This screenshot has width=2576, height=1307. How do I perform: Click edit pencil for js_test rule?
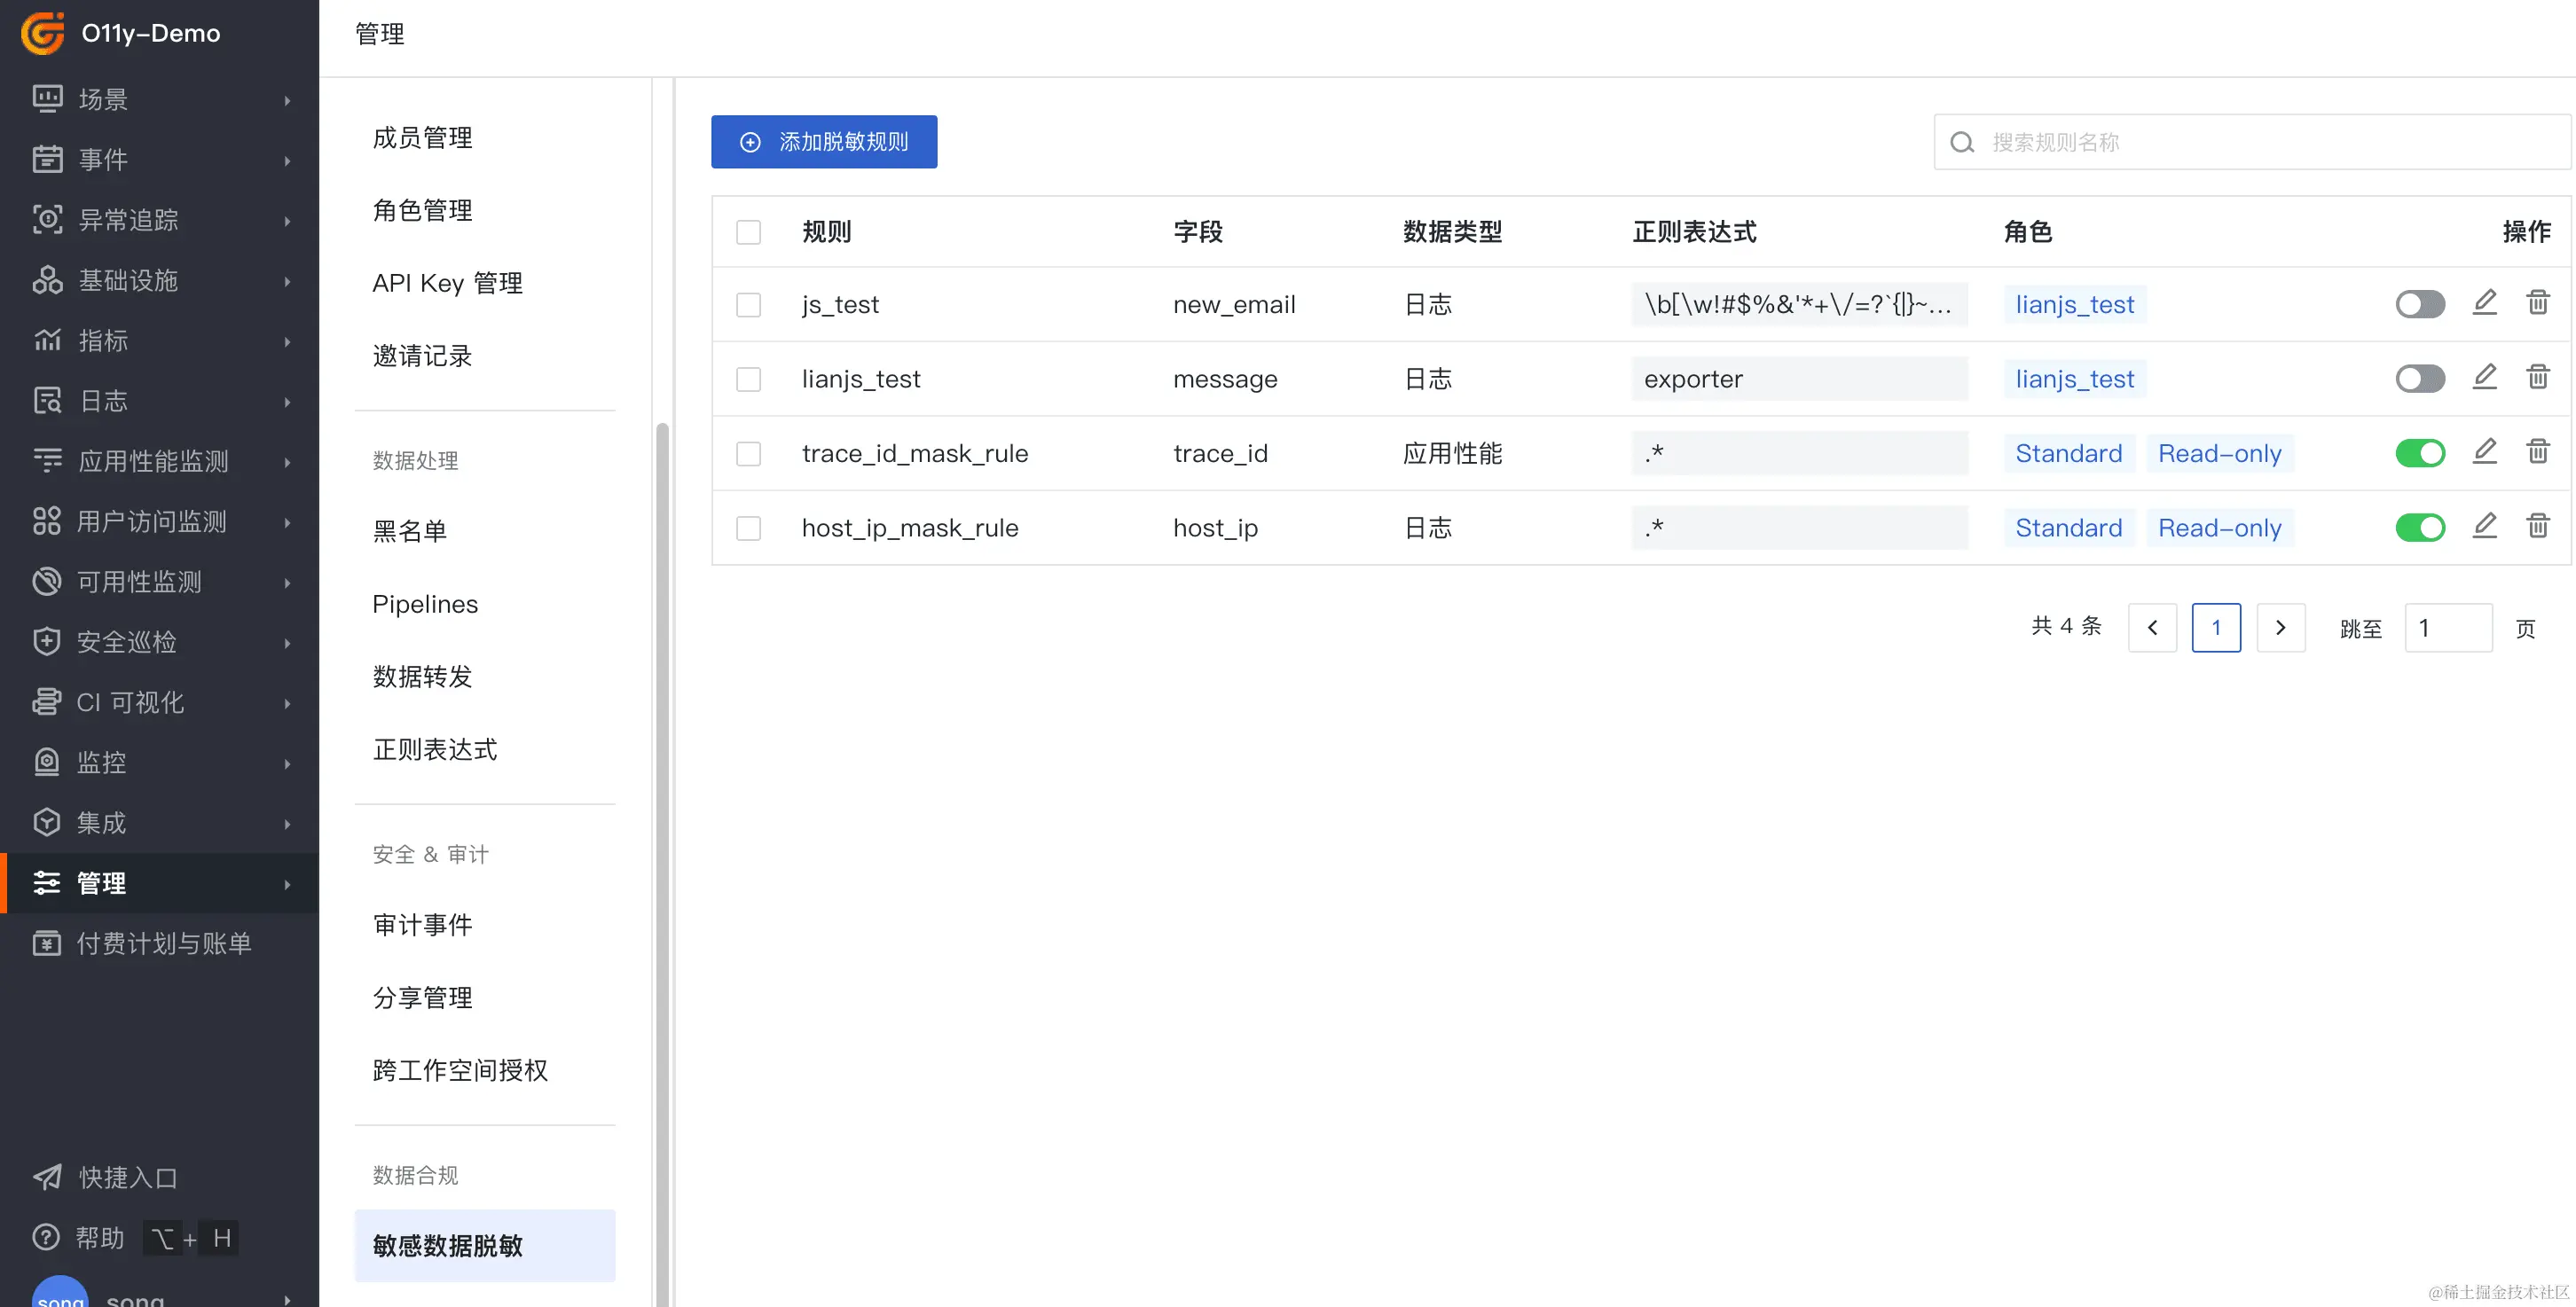[x=2484, y=301]
